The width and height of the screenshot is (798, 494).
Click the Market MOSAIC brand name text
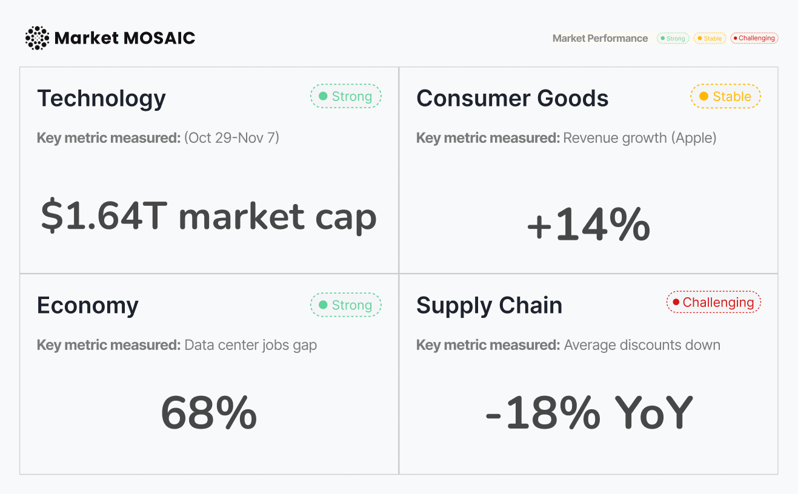tap(125, 38)
